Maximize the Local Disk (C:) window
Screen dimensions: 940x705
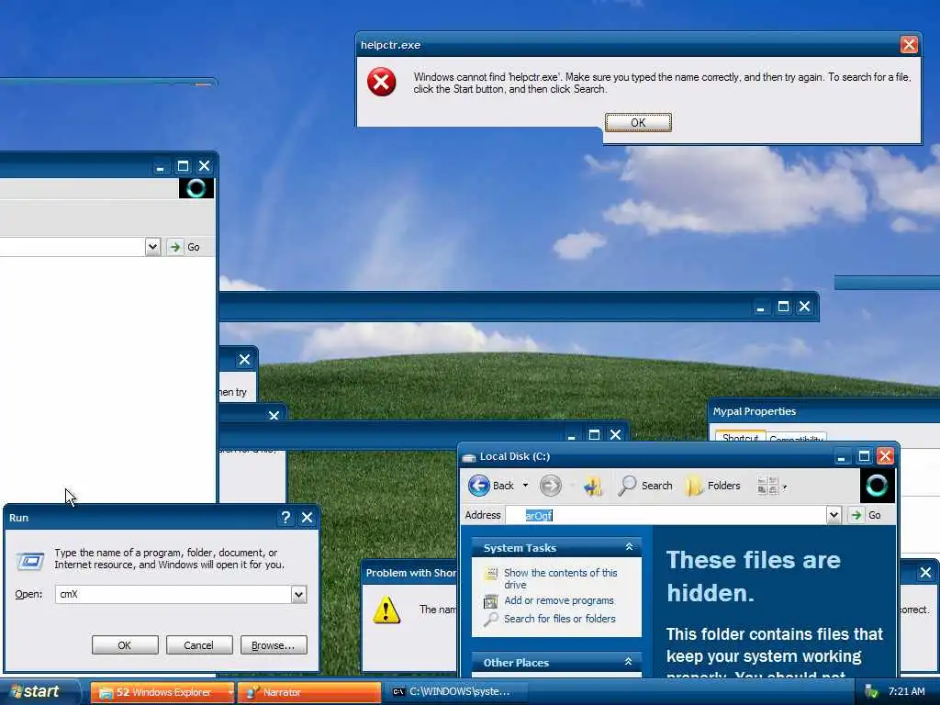(x=863, y=456)
